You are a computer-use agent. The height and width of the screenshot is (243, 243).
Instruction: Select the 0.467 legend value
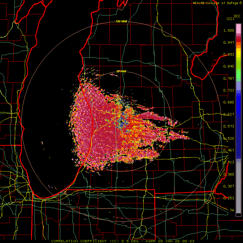(x=229, y=150)
